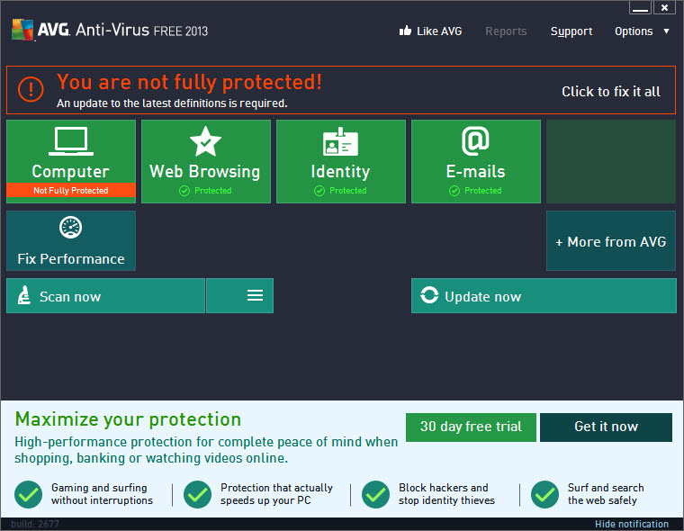Open the Reports menu item
This screenshot has width=684, height=531.
pyautogui.click(x=506, y=31)
